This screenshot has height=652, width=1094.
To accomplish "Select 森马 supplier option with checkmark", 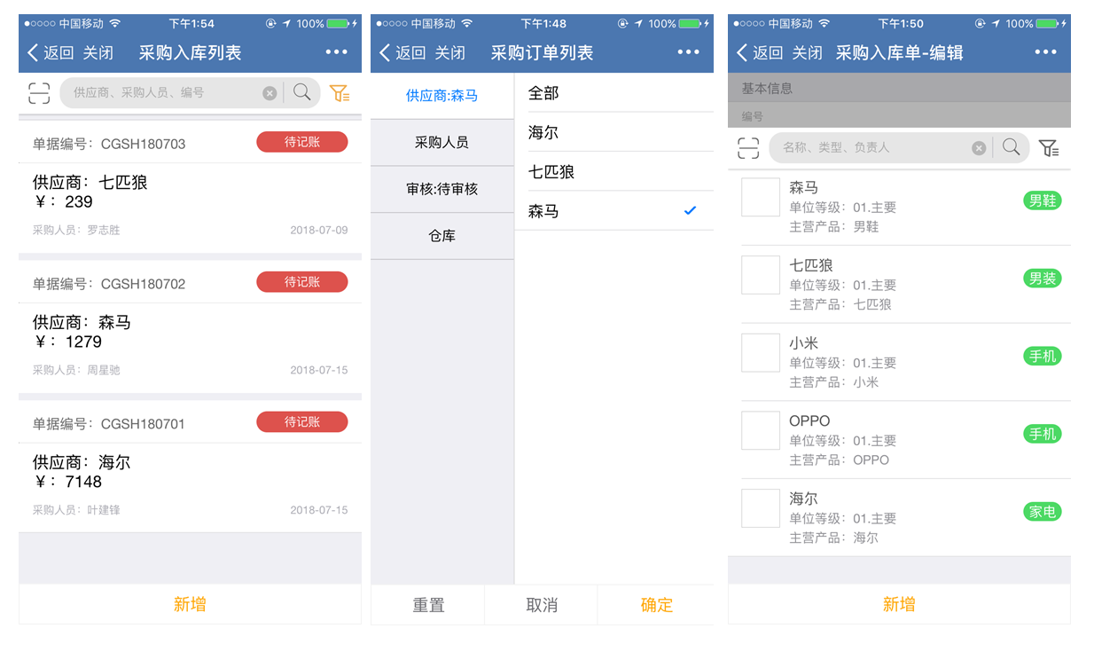I will (x=613, y=211).
